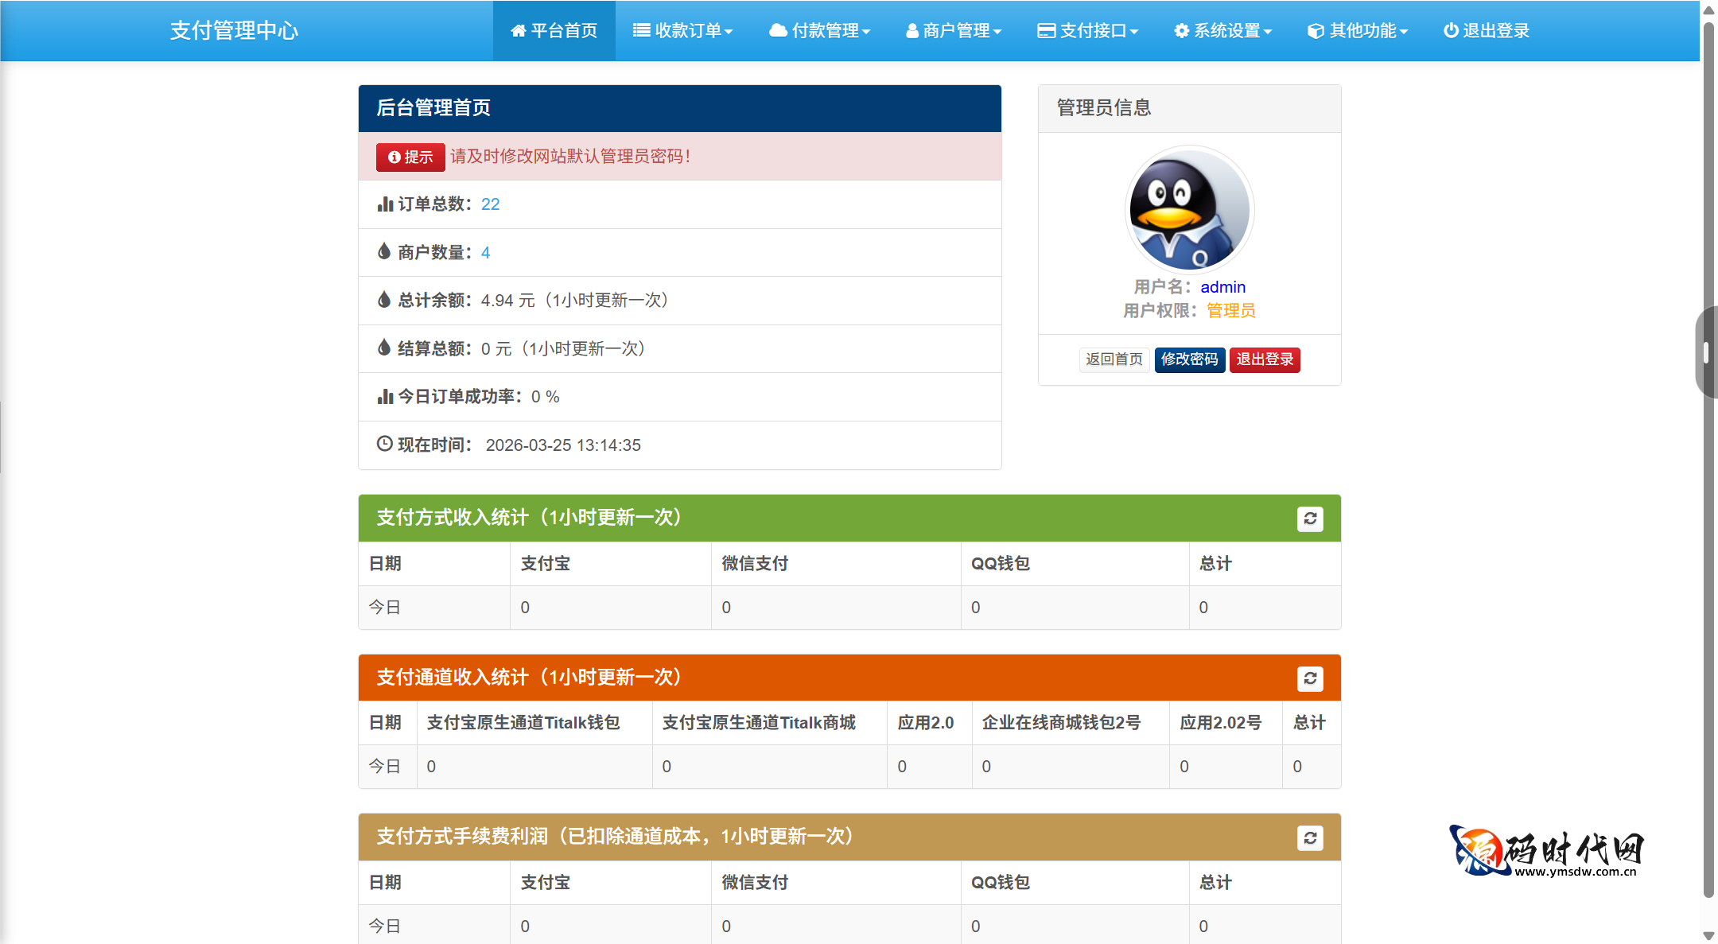Select 平台首页 in the navigation bar
The width and height of the screenshot is (1718, 944).
[554, 30]
